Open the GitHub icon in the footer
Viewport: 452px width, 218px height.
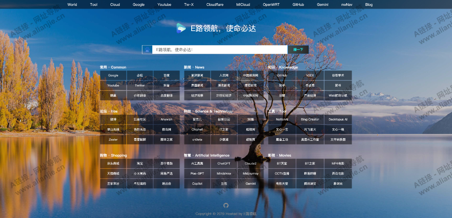coord(226,205)
